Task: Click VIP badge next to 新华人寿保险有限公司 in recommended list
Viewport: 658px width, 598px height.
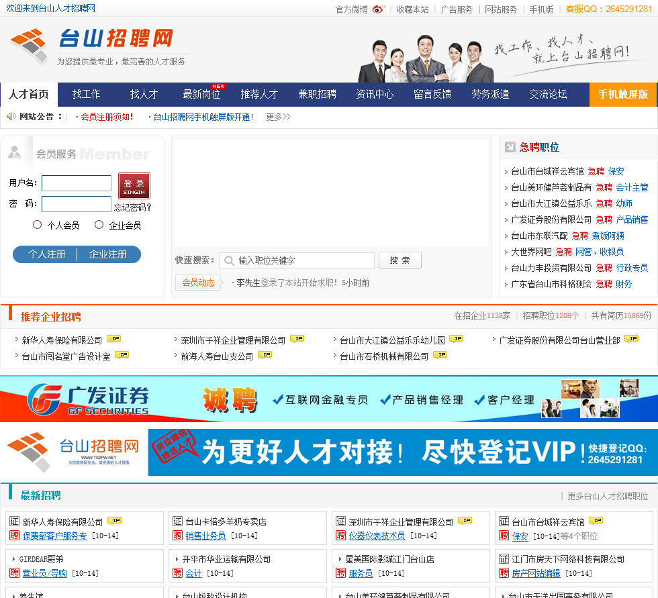Action: click(x=113, y=338)
